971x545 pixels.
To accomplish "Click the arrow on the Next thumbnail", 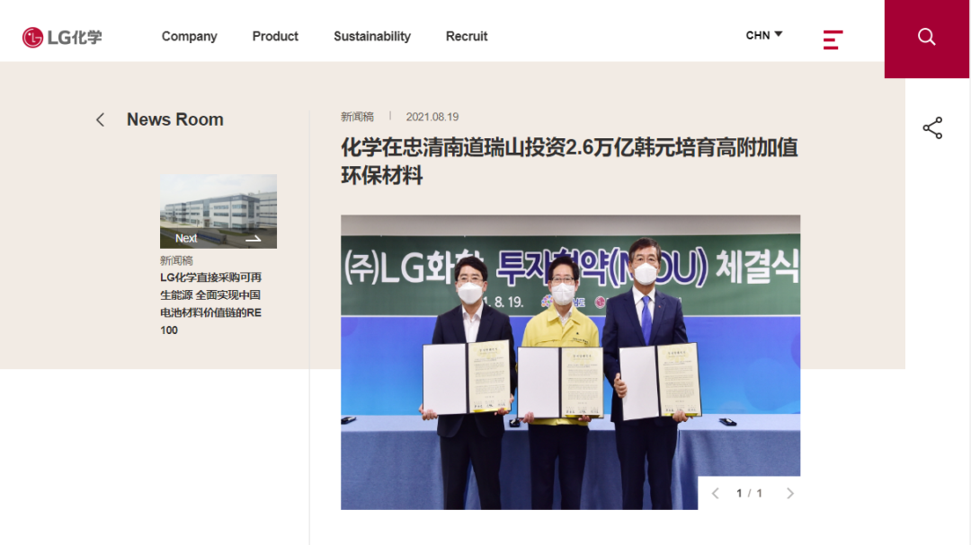I will pos(253,239).
